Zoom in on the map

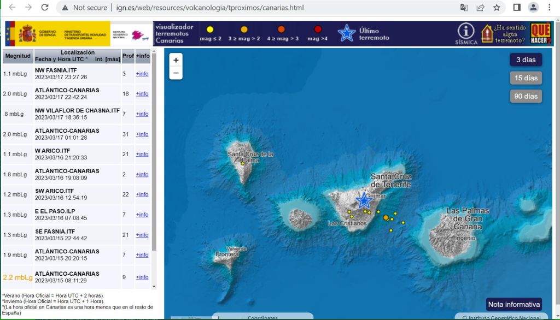[176, 60]
